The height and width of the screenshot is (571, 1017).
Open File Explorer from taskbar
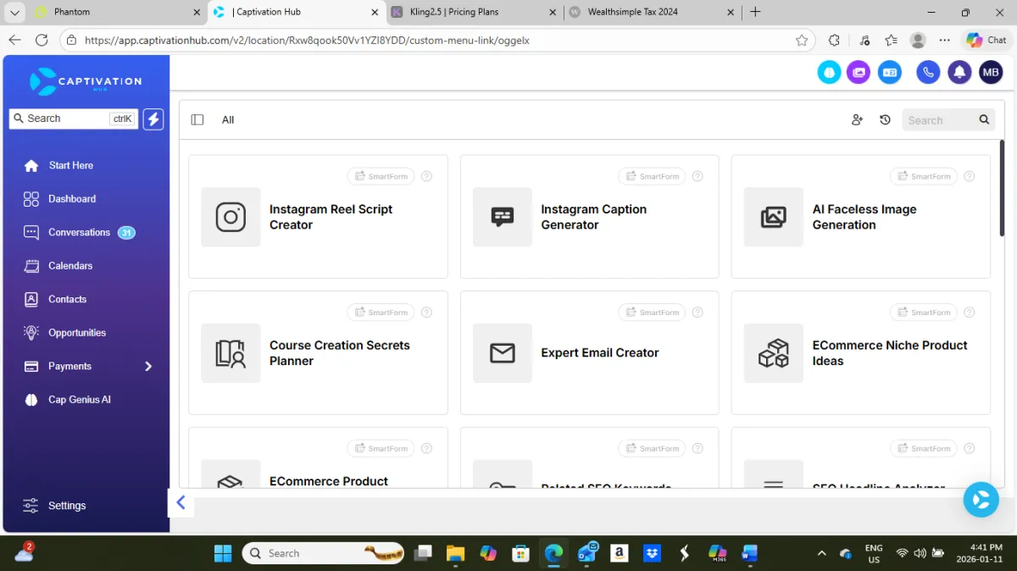point(455,553)
